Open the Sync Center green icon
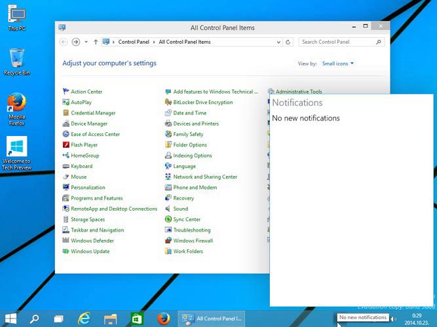The height and width of the screenshot is (327, 437). pos(168,219)
